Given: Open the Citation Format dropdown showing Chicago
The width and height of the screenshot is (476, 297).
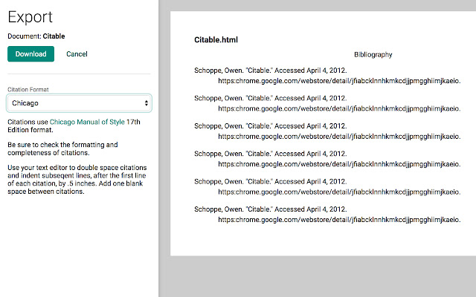Looking at the screenshot, I should click(80, 103).
